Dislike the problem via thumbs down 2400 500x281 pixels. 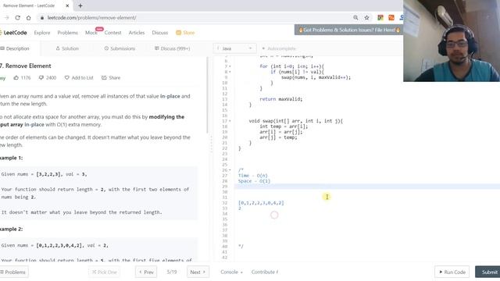[47, 78]
